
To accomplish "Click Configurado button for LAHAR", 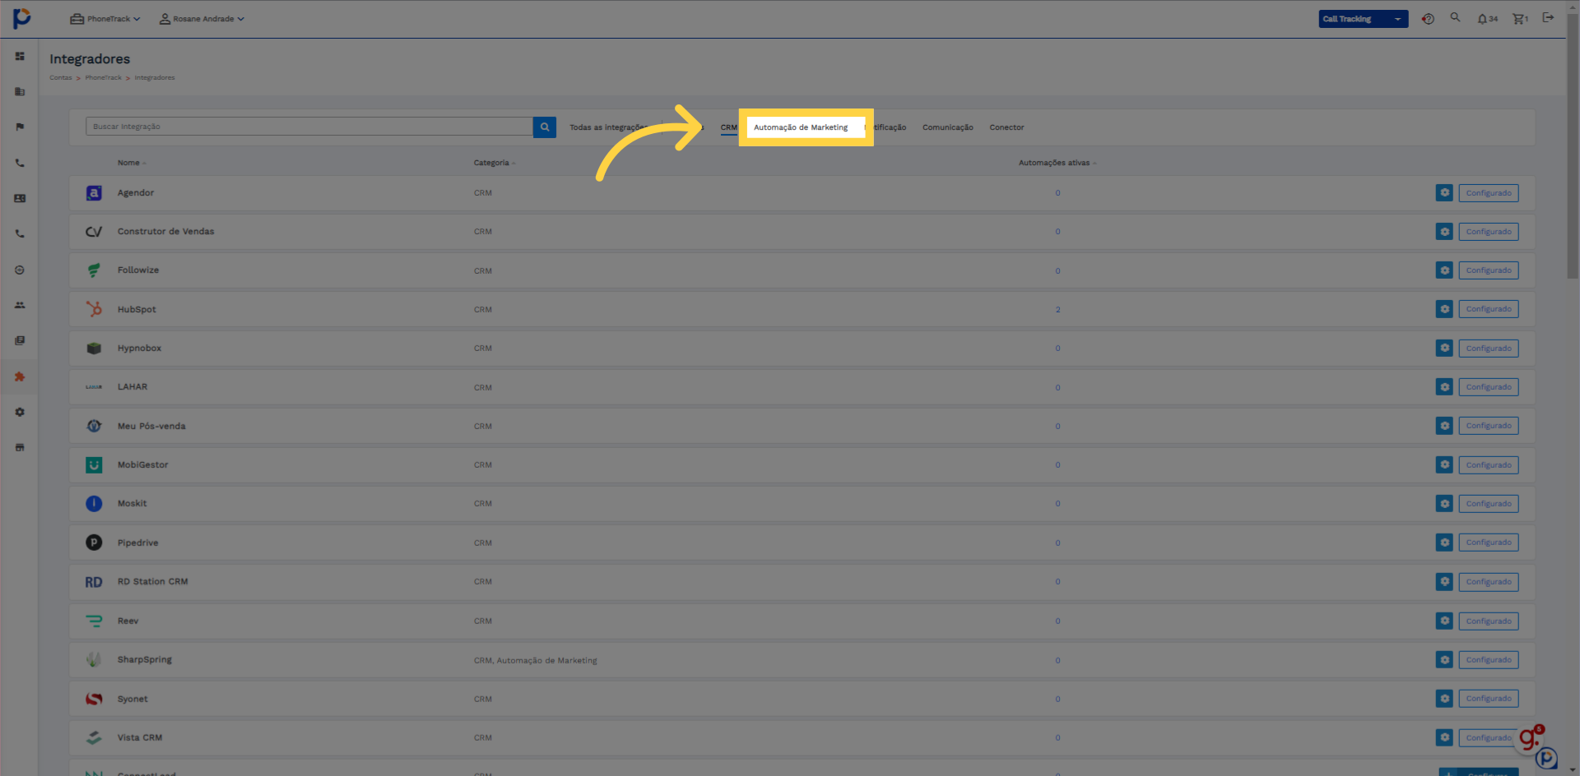I will pos(1489,387).
